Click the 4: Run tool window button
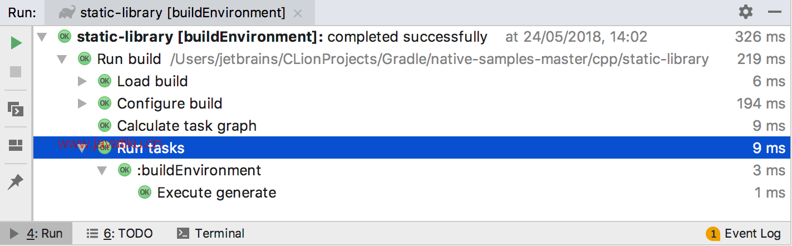Screen dimensions: 792x246 click(36, 234)
